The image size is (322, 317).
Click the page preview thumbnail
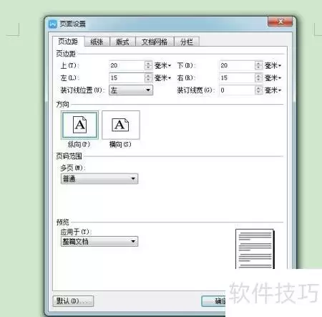point(255,249)
